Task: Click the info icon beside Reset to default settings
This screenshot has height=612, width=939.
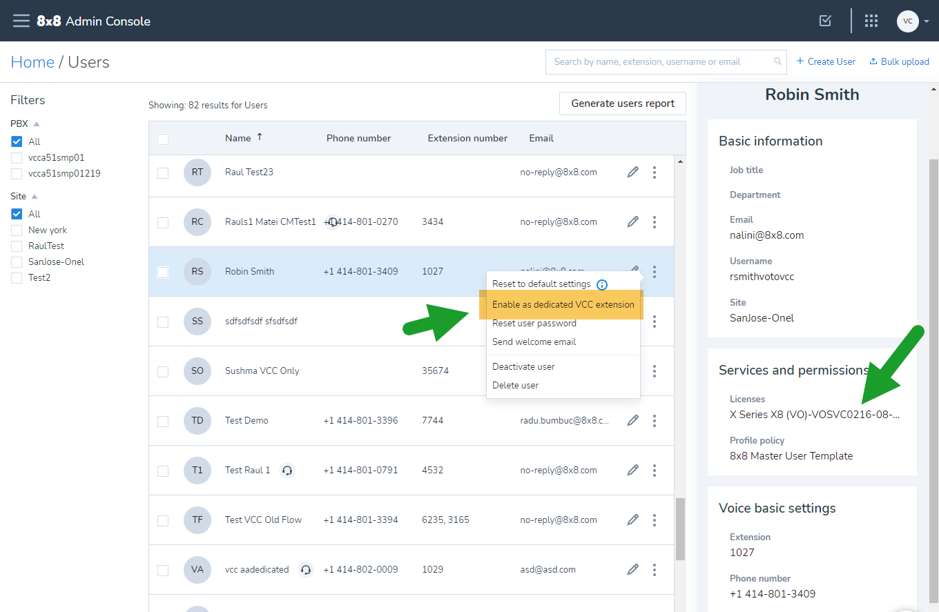Action: (x=602, y=284)
